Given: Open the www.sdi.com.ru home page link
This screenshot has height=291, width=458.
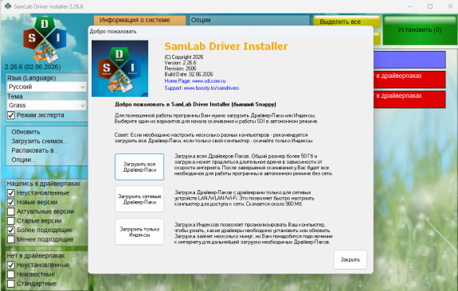Looking at the screenshot, I should pos(209,81).
